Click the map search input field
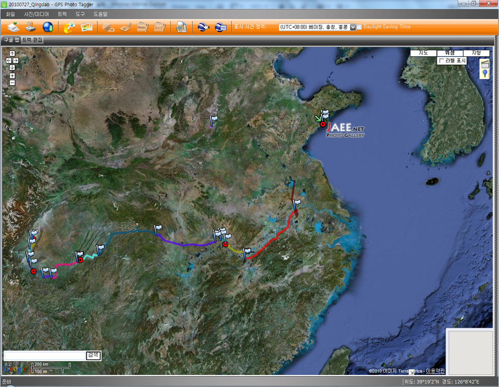 pyautogui.click(x=44, y=356)
